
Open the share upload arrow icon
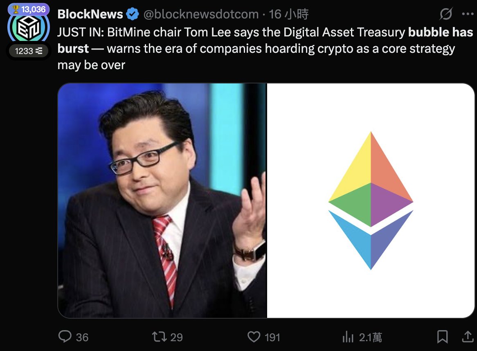click(x=468, y=337)
